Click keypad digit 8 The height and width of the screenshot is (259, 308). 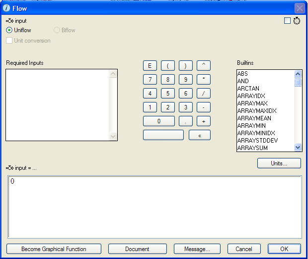pyautogui.click(x=168, y=79)
